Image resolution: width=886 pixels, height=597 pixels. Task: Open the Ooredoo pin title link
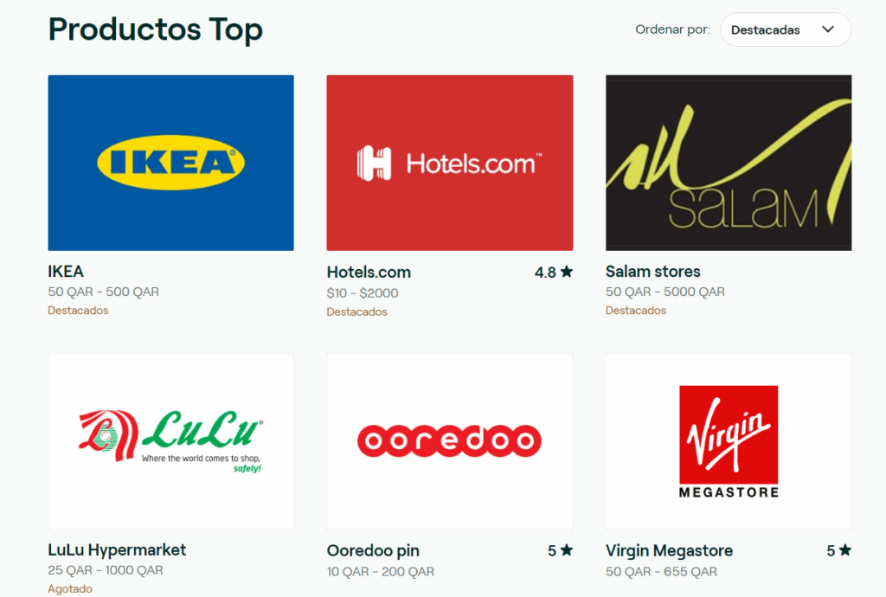point(373,550)
